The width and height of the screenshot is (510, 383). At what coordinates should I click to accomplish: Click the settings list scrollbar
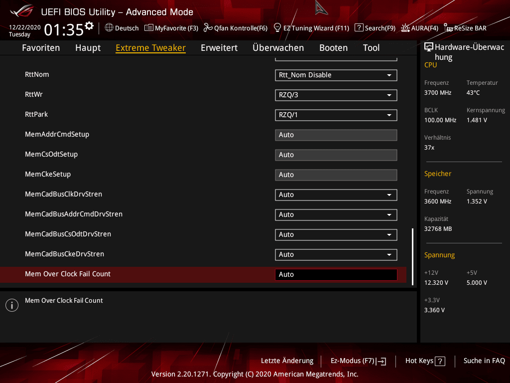[x=412, y=257]
